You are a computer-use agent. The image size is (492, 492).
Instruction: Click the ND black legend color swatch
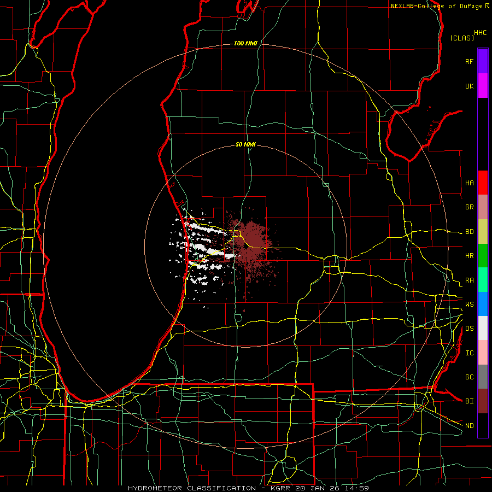tap(483, 425)
